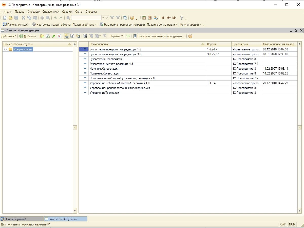Image resolution: width=304 pixels, height=228 pixels.
Task: Open the calculator from the toolbar
Action: point(144,18)
